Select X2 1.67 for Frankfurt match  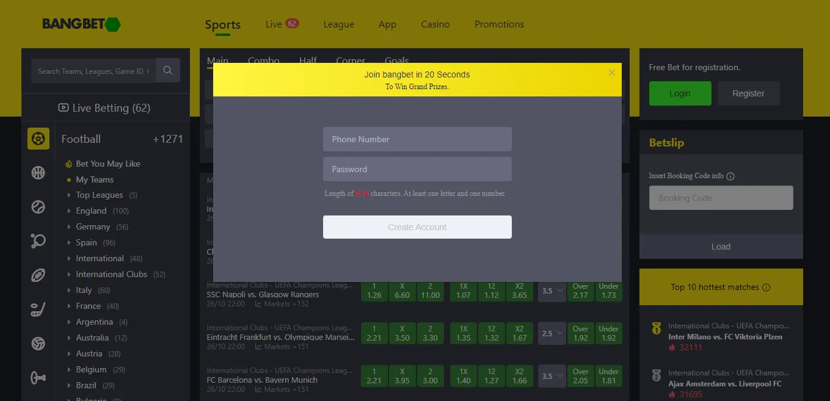pyautogui.click(x=520, y=333)
